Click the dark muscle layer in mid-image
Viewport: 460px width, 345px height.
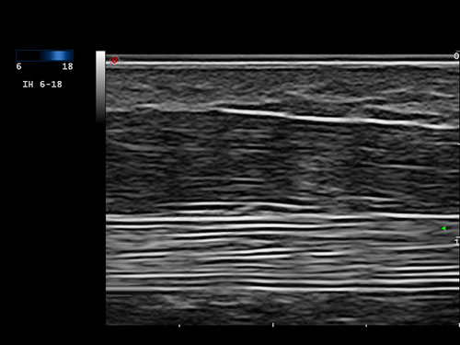pos(282,159)
